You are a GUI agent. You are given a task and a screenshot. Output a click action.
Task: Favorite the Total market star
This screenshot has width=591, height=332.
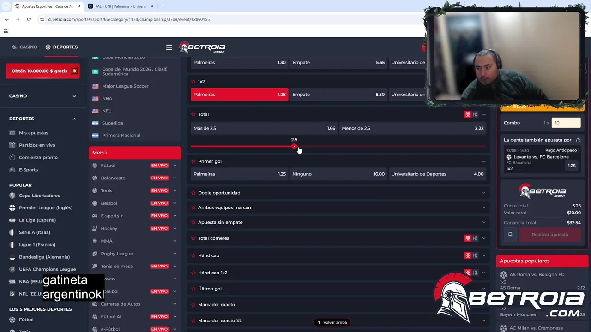[193, 114]
